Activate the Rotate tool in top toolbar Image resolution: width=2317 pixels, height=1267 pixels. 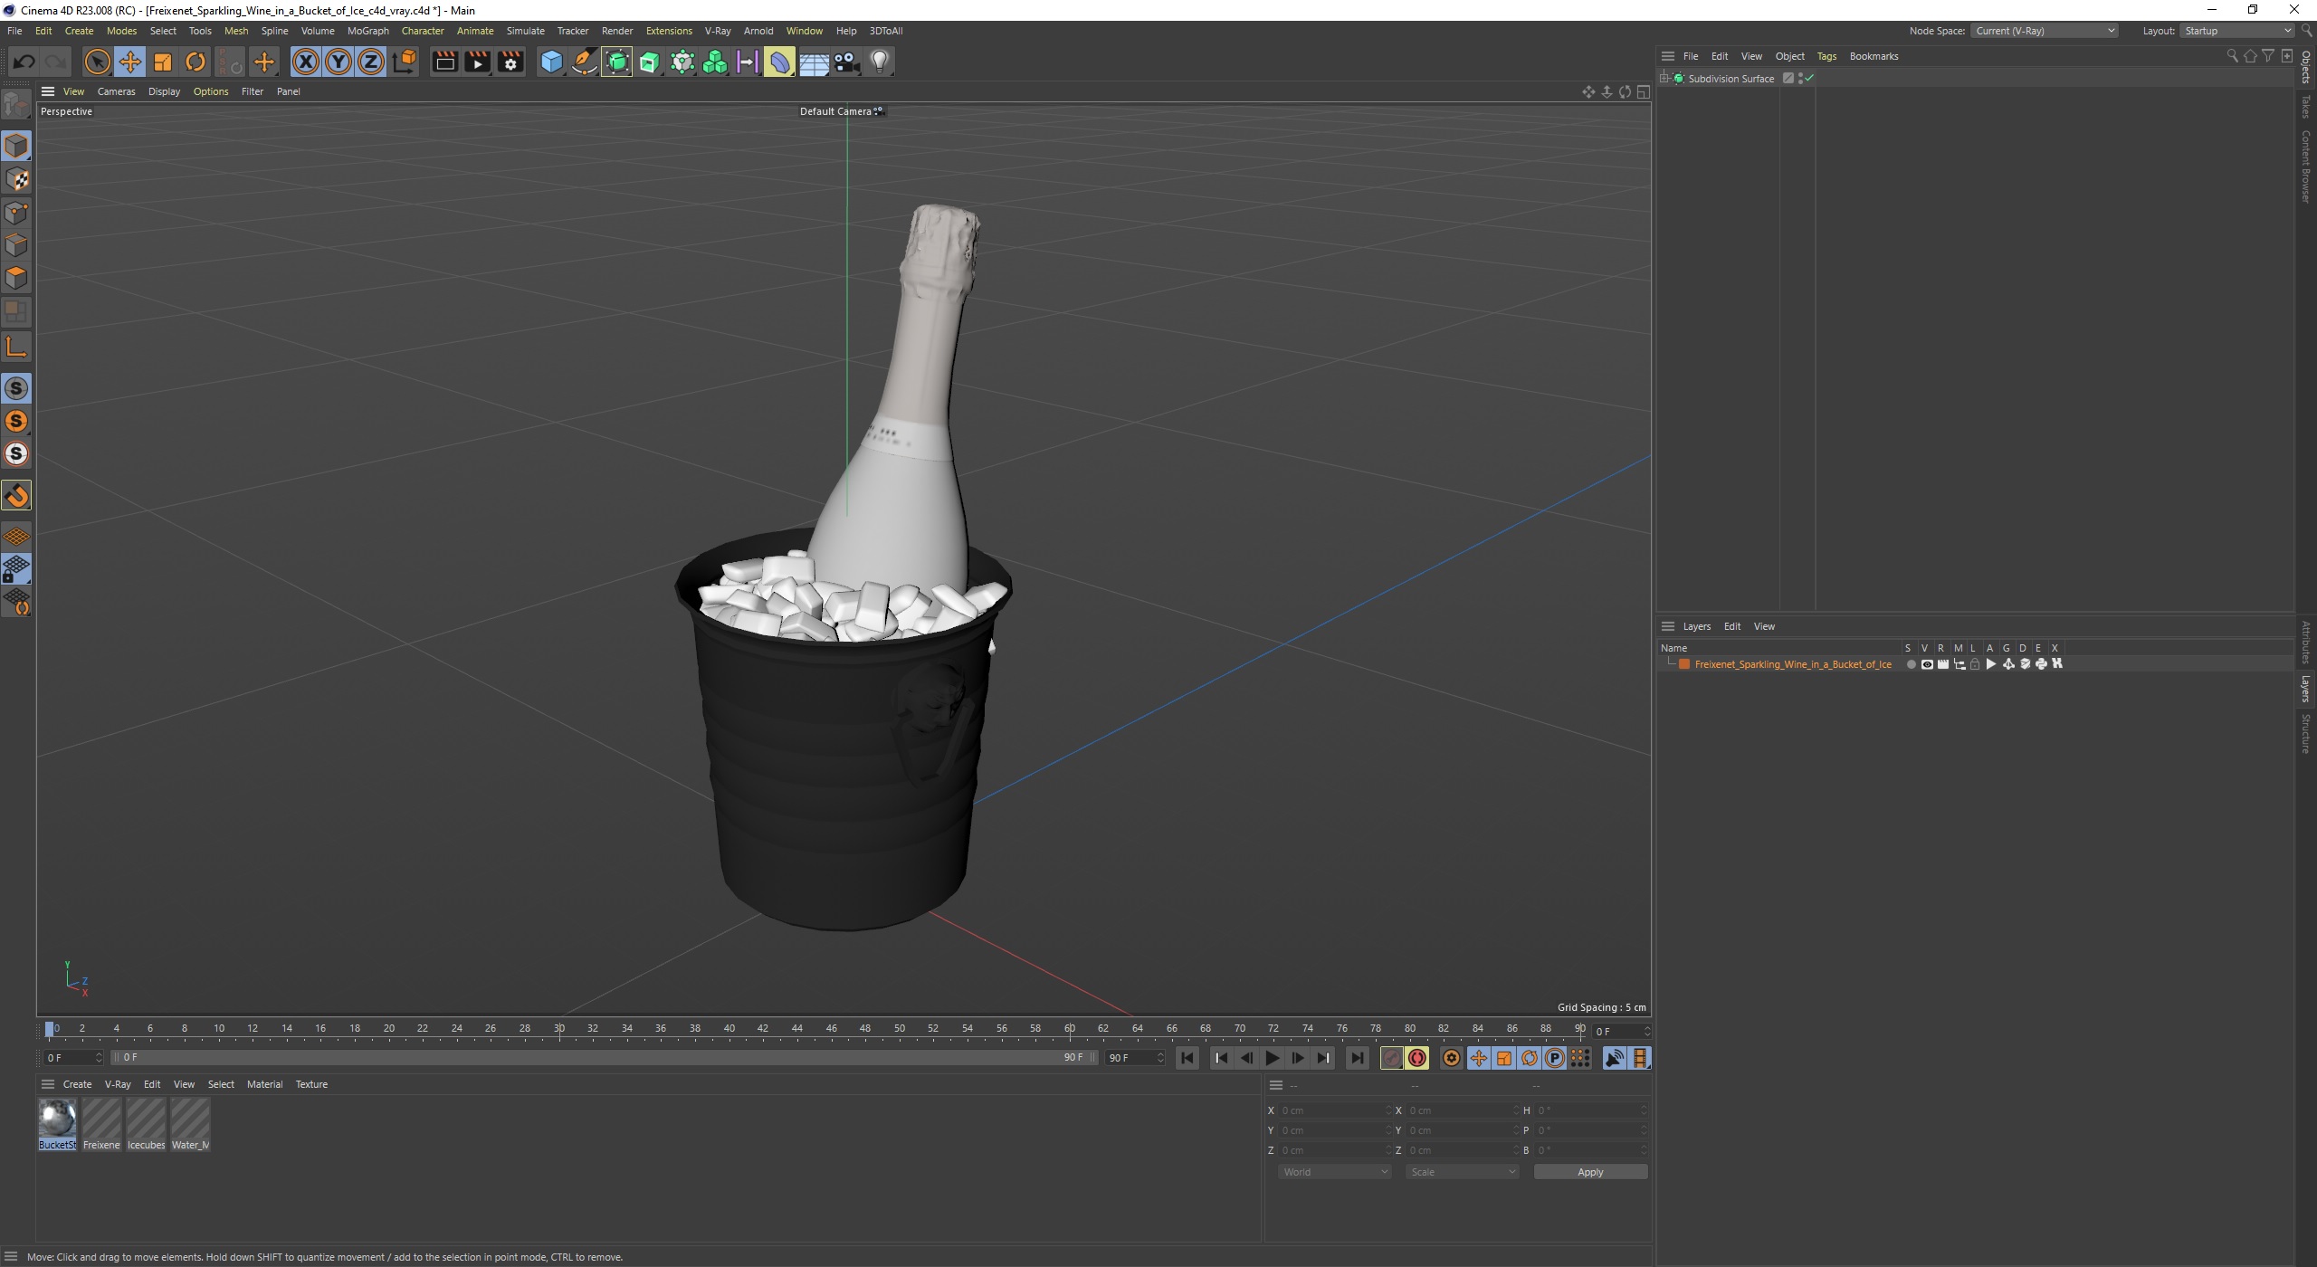click(x=195, y=62)
